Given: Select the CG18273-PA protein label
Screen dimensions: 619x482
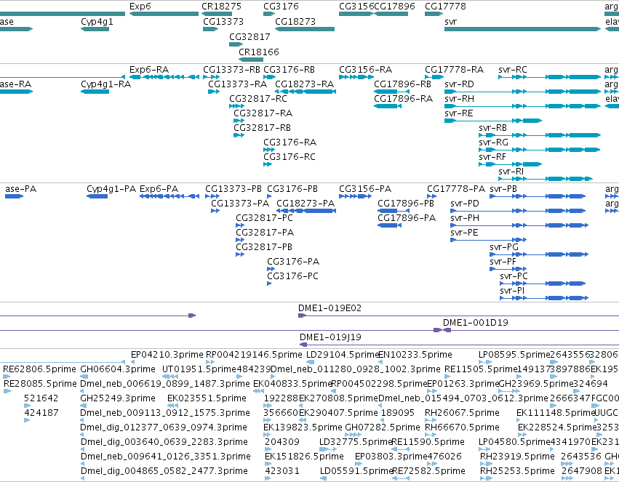Looking at the screenshot, I should 305,204.
